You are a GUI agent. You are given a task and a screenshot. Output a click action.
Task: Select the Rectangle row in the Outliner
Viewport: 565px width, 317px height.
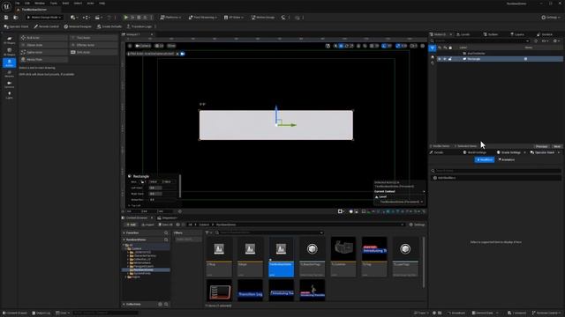coord(500,59)
